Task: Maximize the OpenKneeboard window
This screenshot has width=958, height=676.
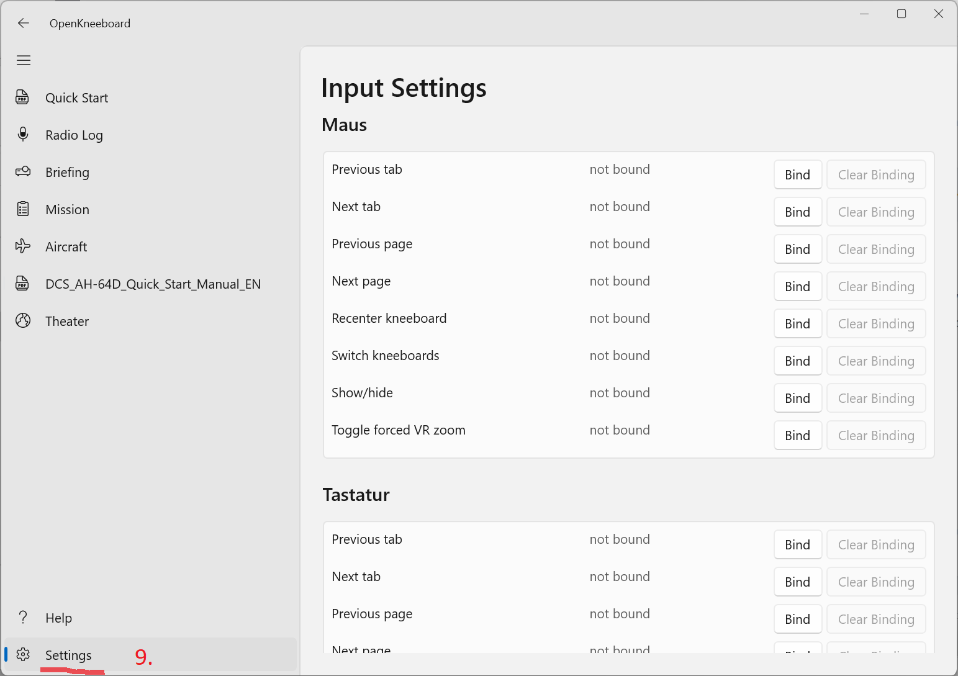Action: [902, 14]
